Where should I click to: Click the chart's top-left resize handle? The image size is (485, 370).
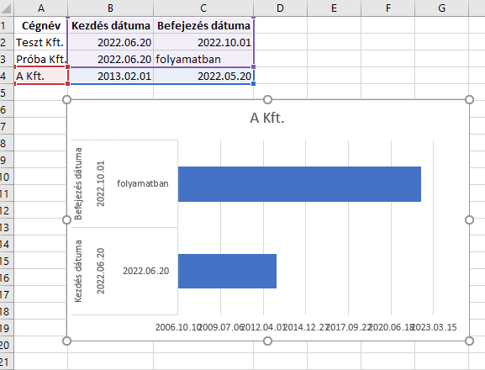point(66,99)
